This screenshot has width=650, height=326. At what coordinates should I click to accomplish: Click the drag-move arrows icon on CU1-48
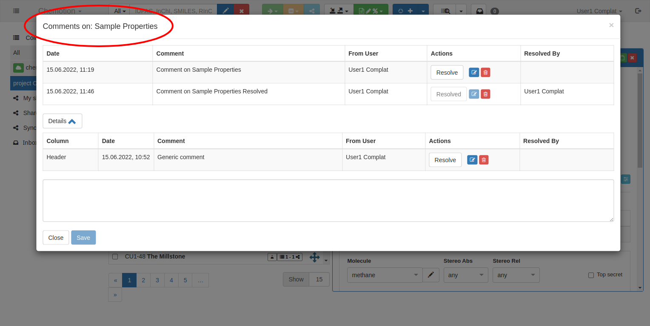314,257
